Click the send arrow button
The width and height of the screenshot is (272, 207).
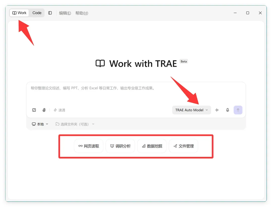pos(238,110)
